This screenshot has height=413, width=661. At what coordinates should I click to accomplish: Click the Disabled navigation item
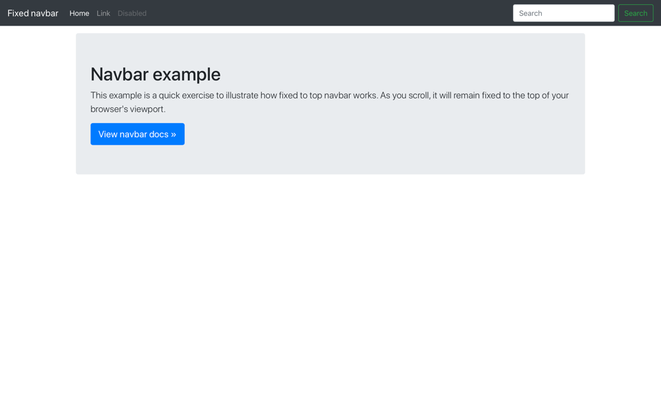tap(132, 12)
